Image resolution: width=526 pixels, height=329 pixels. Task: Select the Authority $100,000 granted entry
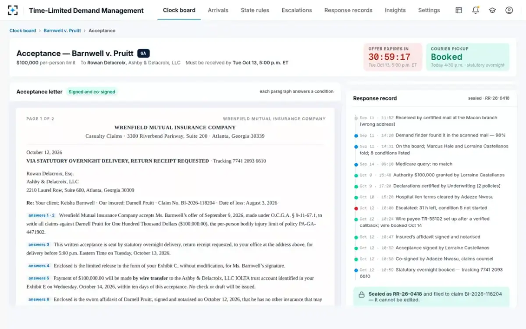[432, 175]
